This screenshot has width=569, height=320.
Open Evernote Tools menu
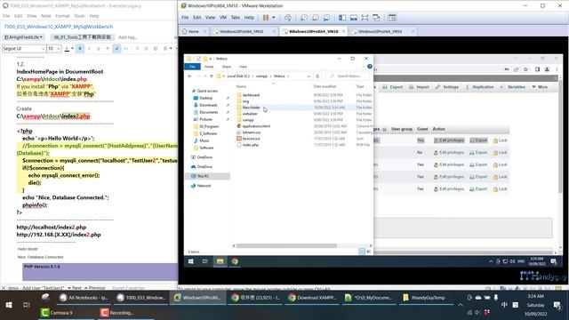point(79,16)
